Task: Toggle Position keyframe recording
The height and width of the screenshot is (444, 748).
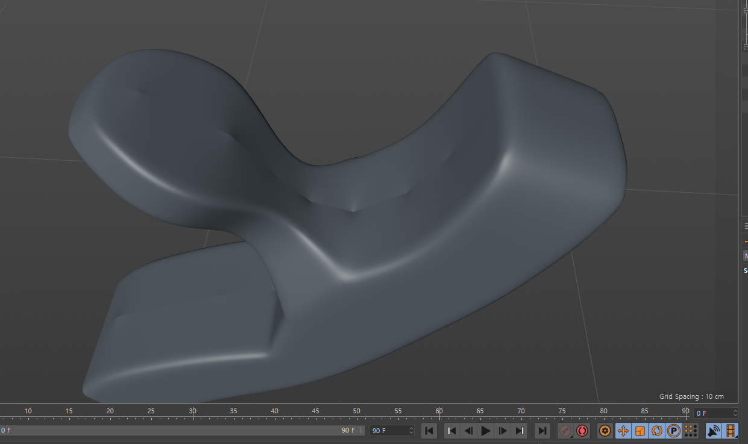Action: [x=623, y=431]
